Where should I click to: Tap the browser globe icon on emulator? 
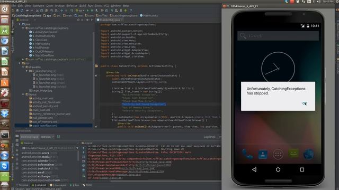308,154
